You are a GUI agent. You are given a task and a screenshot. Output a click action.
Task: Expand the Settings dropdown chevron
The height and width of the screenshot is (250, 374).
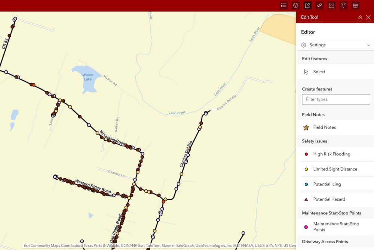click(x=368, y=45)
